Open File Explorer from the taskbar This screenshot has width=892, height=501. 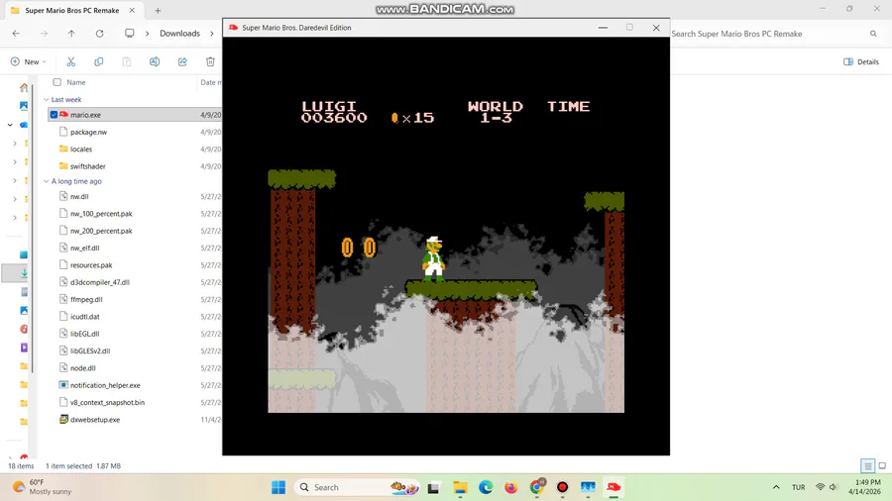click(x=460, y=487)
